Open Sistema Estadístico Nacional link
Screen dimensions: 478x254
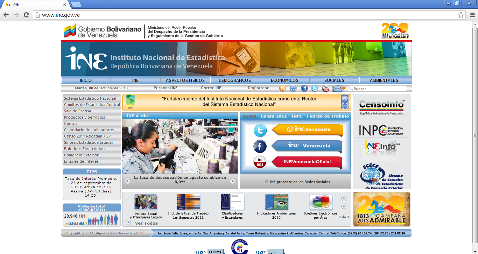coord(90,98)
